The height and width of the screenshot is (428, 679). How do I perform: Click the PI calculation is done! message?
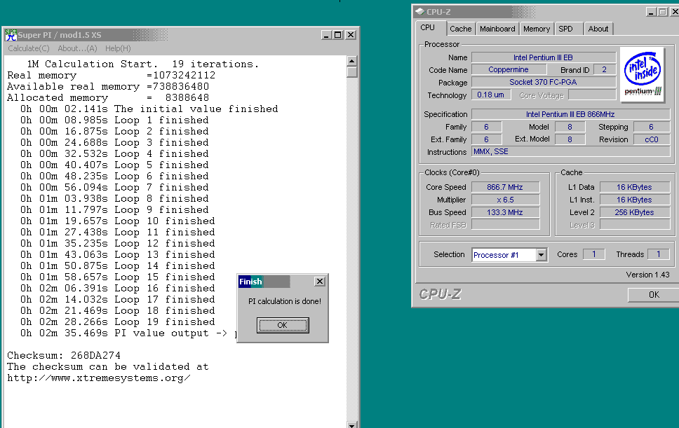[285, 301]
